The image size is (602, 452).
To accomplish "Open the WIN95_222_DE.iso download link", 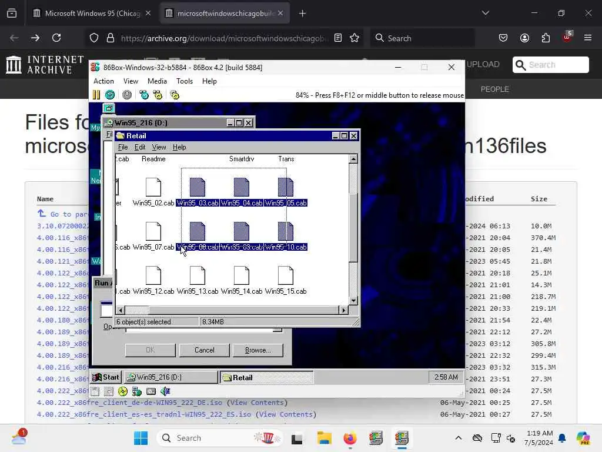I will 129,403.
